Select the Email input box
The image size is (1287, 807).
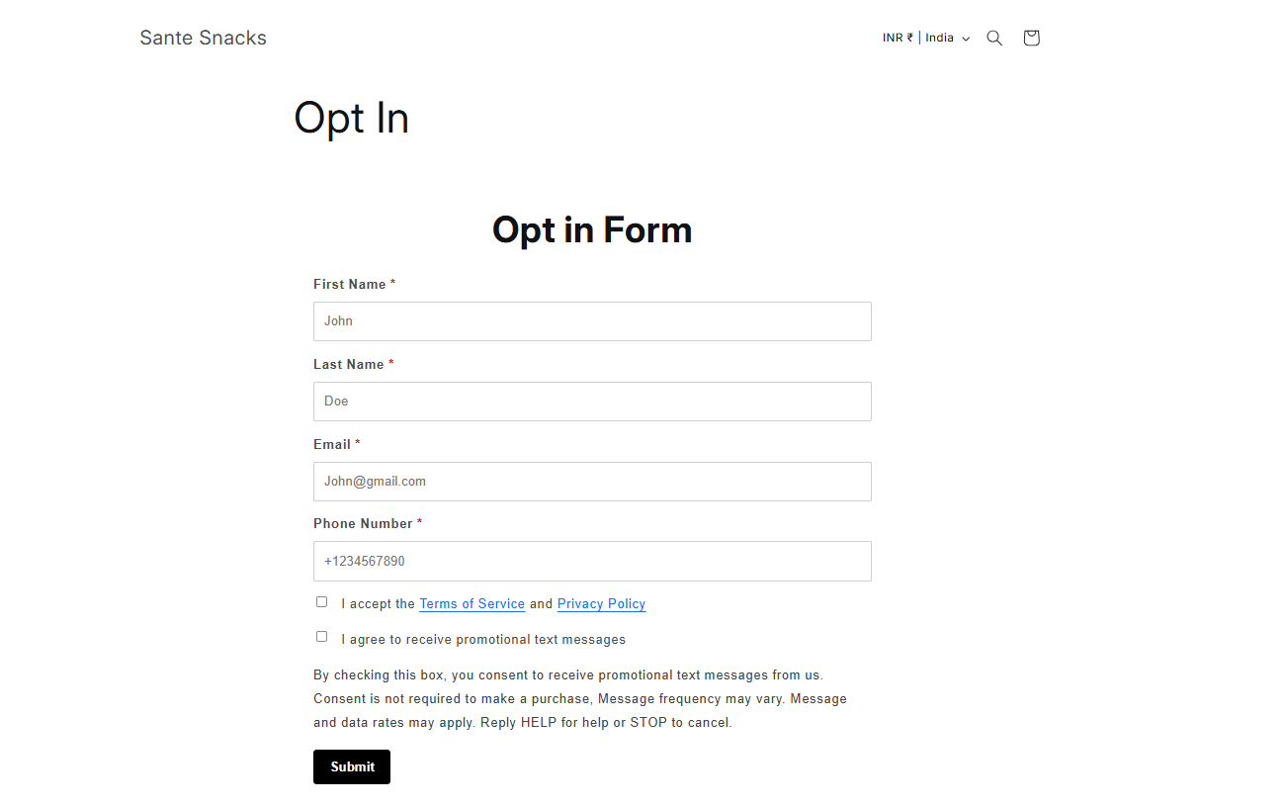tap(592, 482)
